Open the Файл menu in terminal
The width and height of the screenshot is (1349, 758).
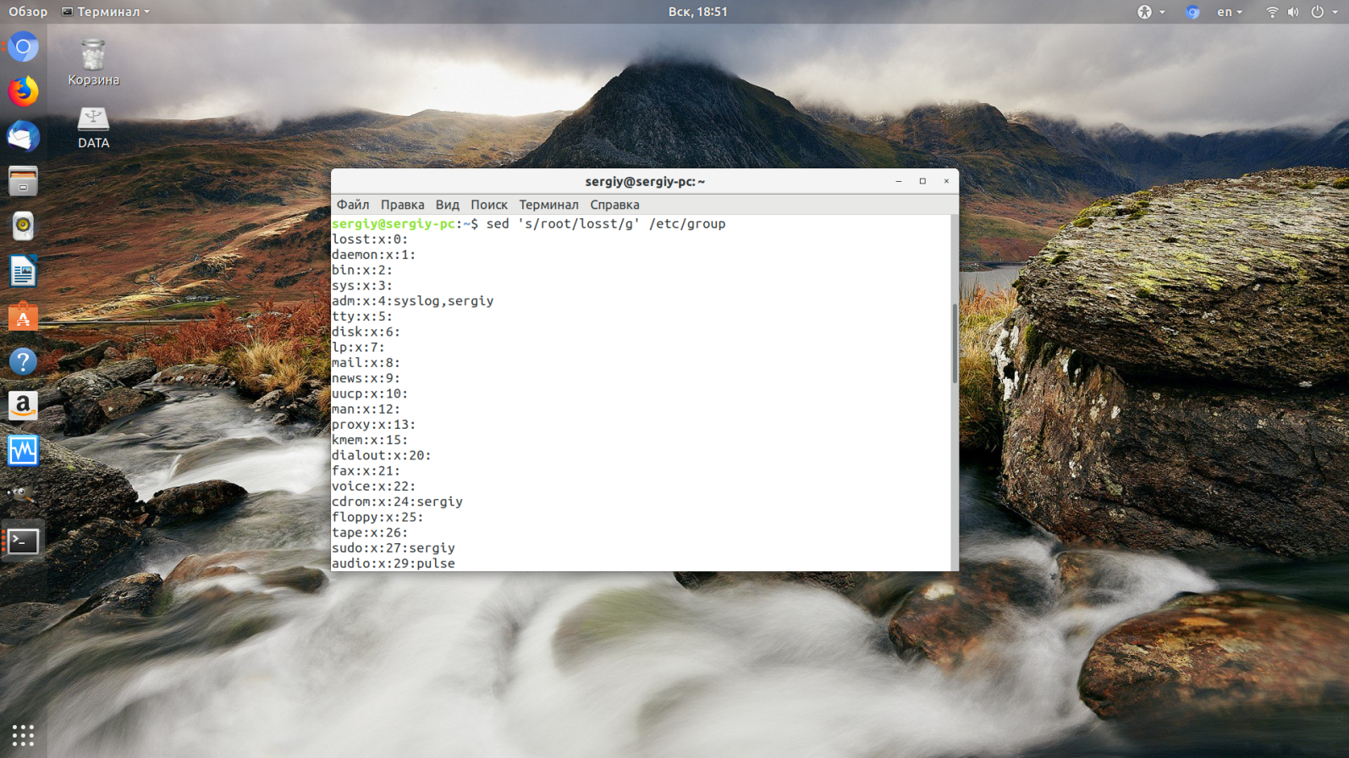click(353, 205)
